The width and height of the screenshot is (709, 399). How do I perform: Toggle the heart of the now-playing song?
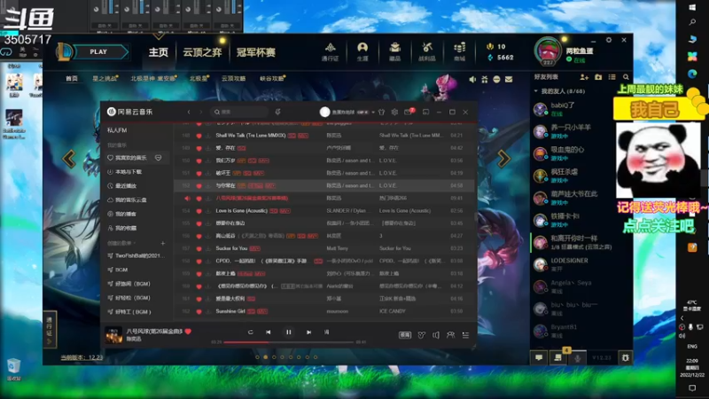tap(188, 332)
